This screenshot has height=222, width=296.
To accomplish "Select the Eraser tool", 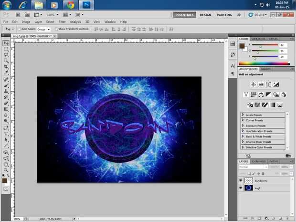I will click(6, 103).
